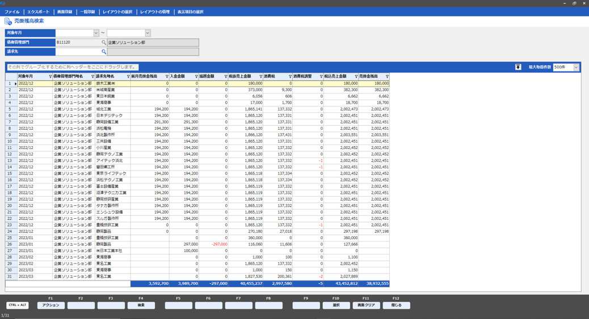Open filter for 前月売掛金残高 column
This screenshot has height=319, width=589.
[x=167, y=76]
